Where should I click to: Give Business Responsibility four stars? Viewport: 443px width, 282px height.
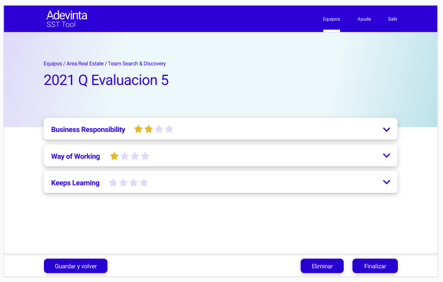pyautogui.click(x=169, y=129)
